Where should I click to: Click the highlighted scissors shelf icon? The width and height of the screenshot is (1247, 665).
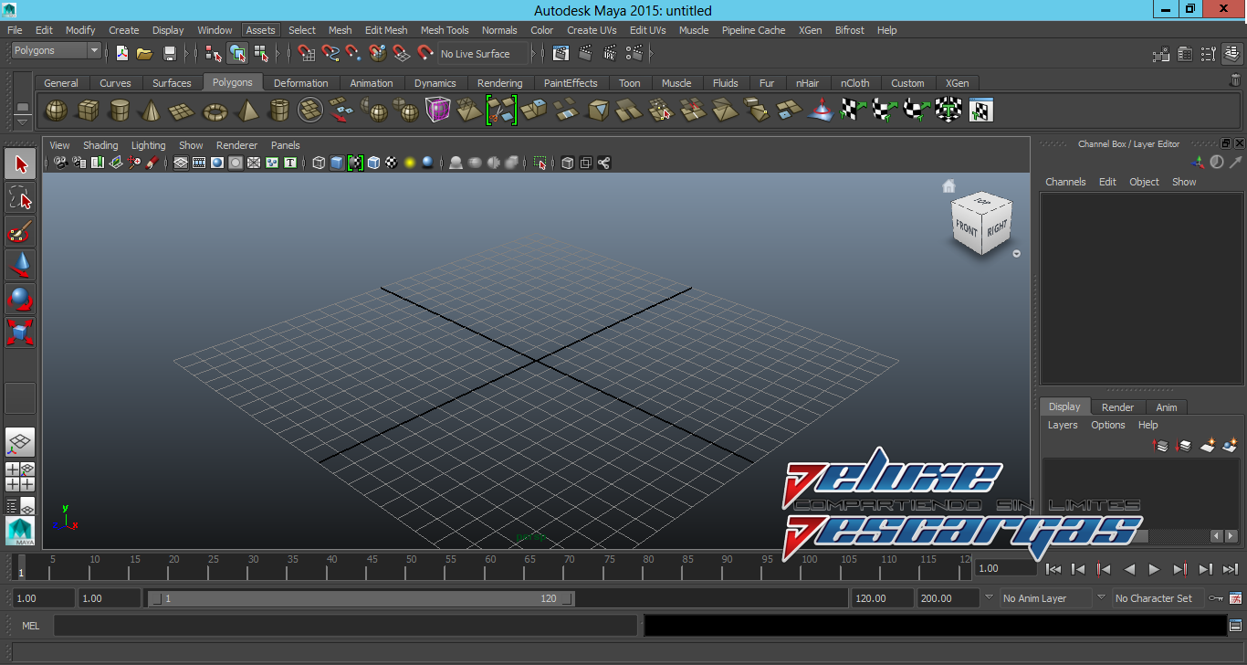point(501,111)
